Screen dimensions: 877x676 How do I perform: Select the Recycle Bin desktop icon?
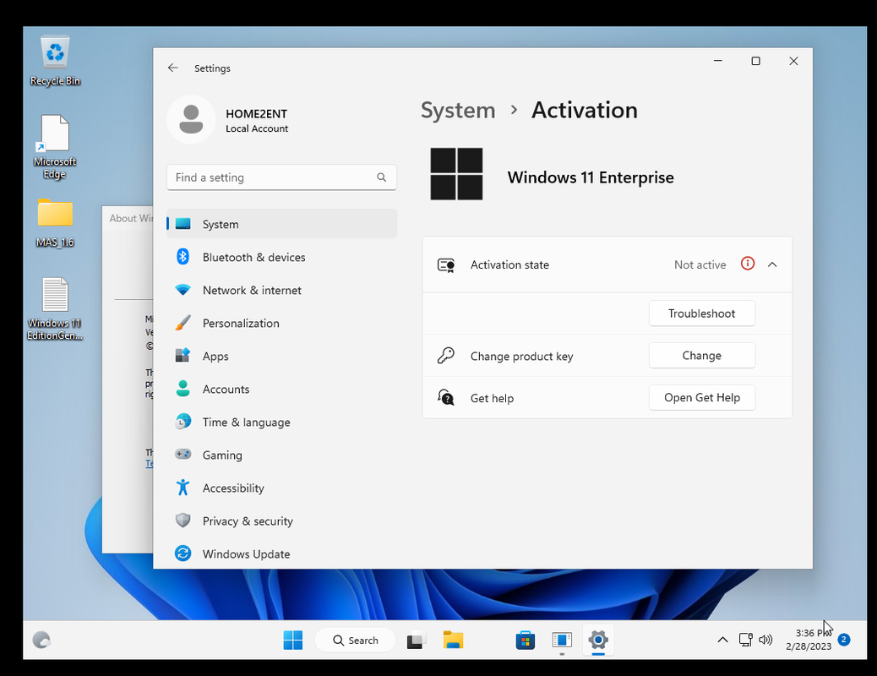(55, 61)
